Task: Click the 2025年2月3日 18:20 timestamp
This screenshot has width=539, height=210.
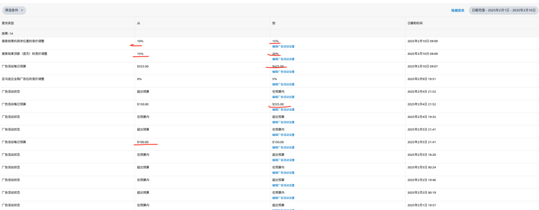Action: (422, 154)
